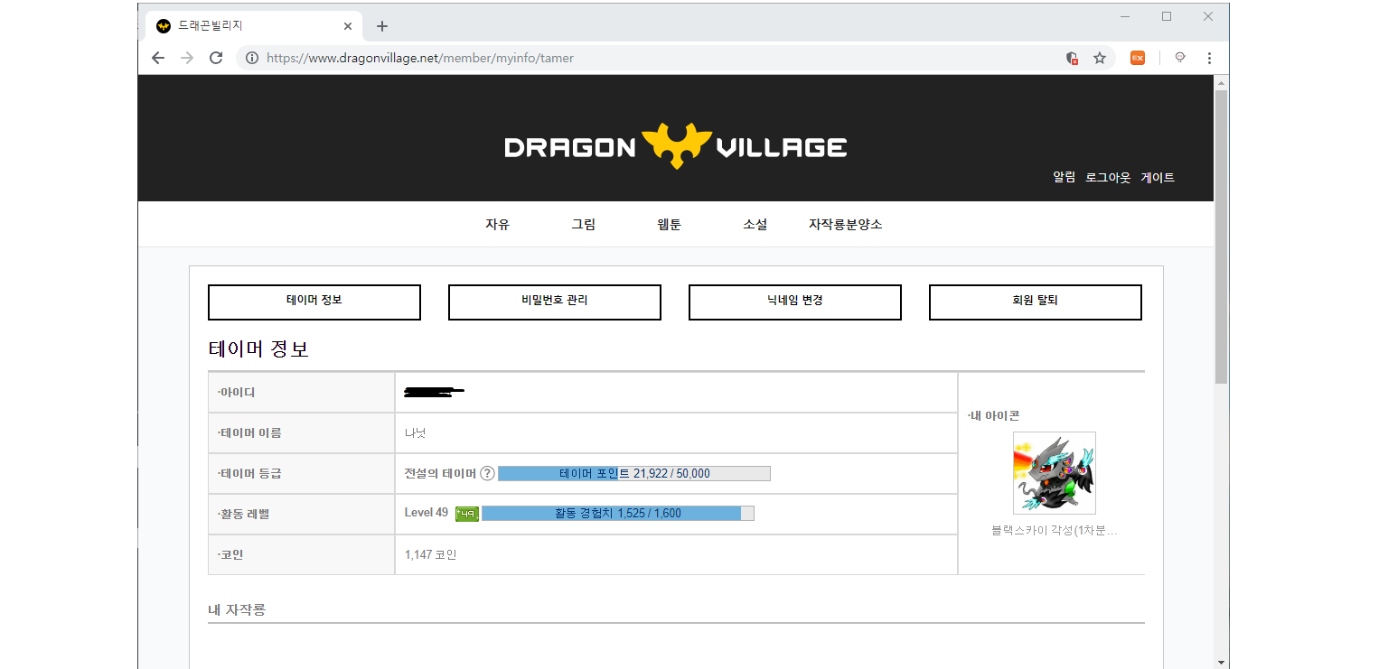The image size is (1388, 669).
Task: Open a new browser tab
Action: (382, 26)
